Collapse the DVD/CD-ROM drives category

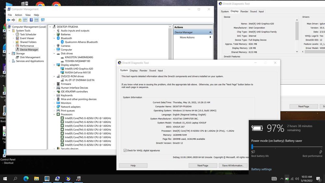pyautogui.click(x=54, y=76)
